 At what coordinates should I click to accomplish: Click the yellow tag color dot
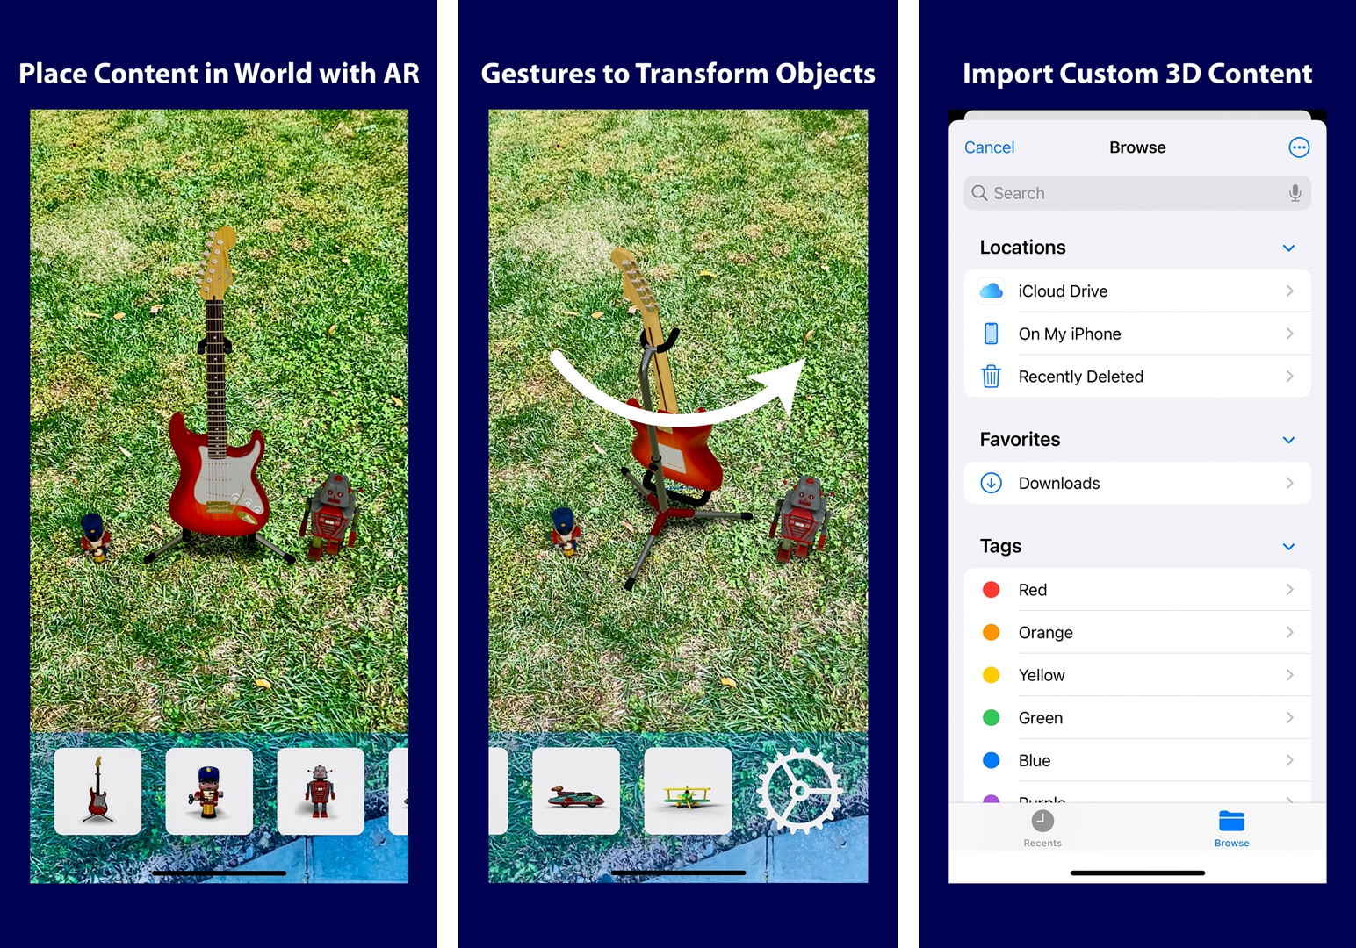pyautogui.click(x=991, y=675)
